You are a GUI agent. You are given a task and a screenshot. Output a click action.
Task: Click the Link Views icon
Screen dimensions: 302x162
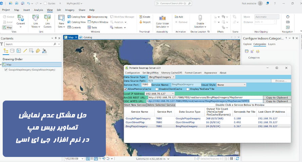36,18
